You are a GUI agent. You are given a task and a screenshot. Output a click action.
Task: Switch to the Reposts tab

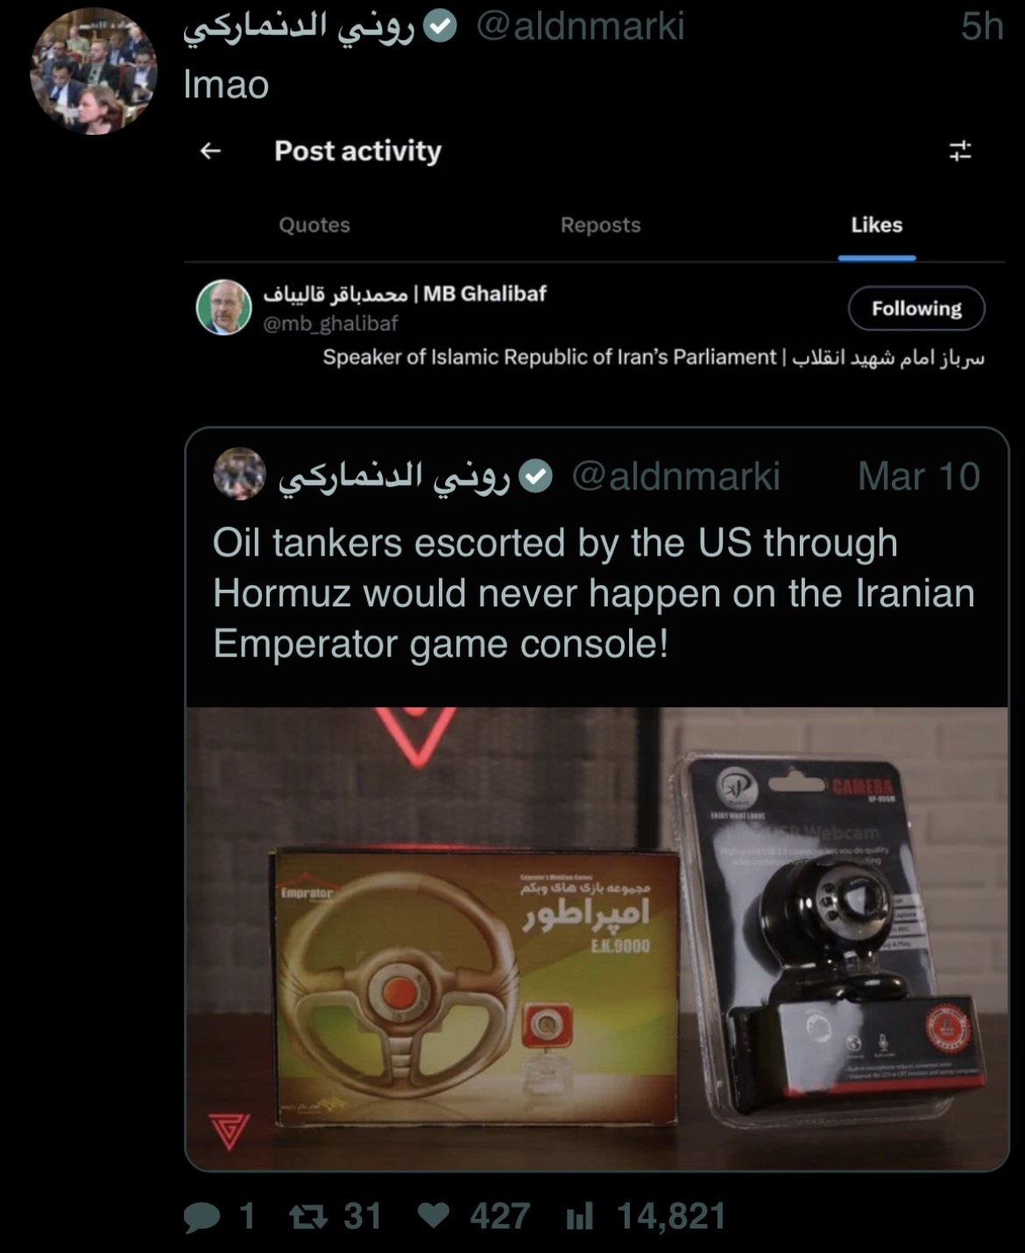pos(600,225)
